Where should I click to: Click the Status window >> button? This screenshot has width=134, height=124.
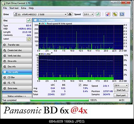tap(17, 96)
